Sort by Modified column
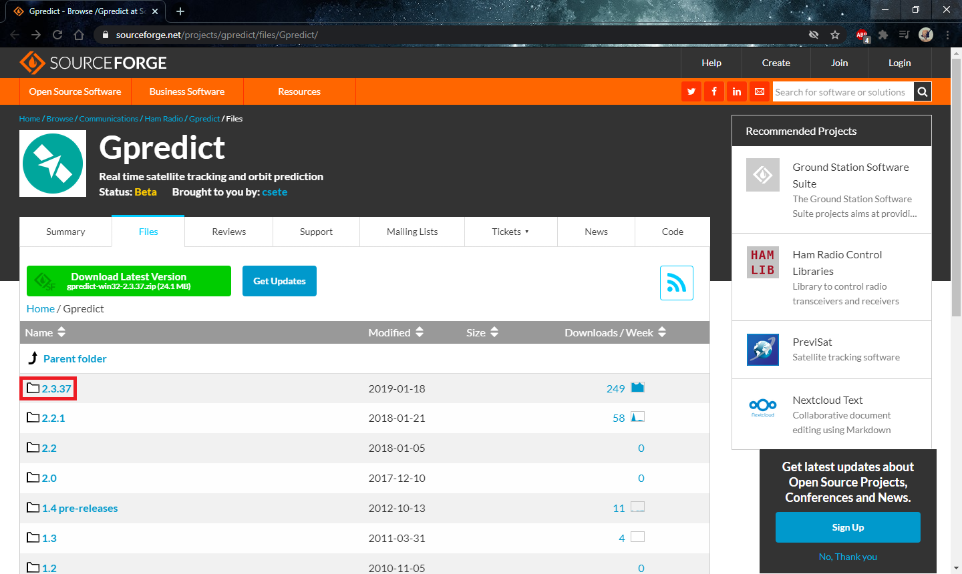The width and height of the screenshot is (962, 574). [396, 332]
